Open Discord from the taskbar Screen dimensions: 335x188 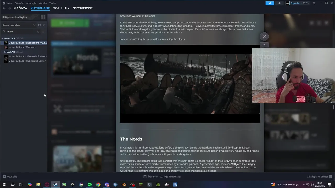click(x=107, y=185)
